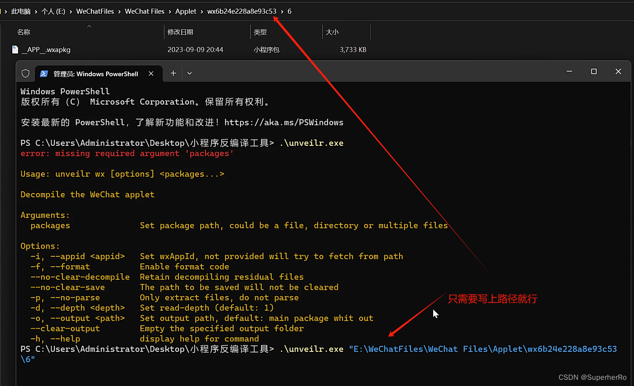The width and height of the screenshot is (634, 386).
Task: Click the folder 6 breadcrumb
Action: [x=290, y=11]
